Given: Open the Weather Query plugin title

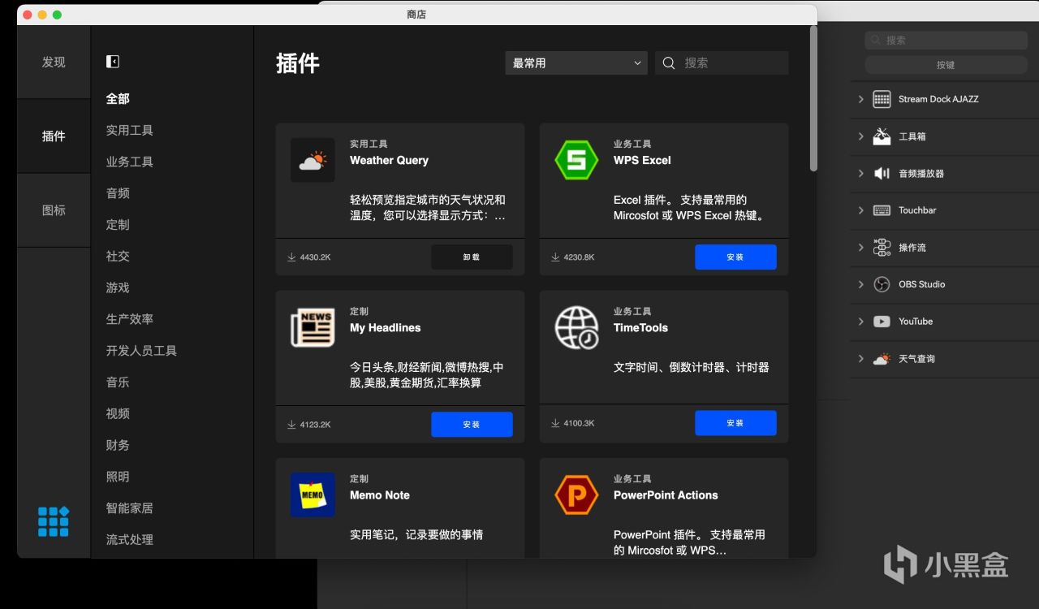Looking at the screenshot, I should coord(389,160).
